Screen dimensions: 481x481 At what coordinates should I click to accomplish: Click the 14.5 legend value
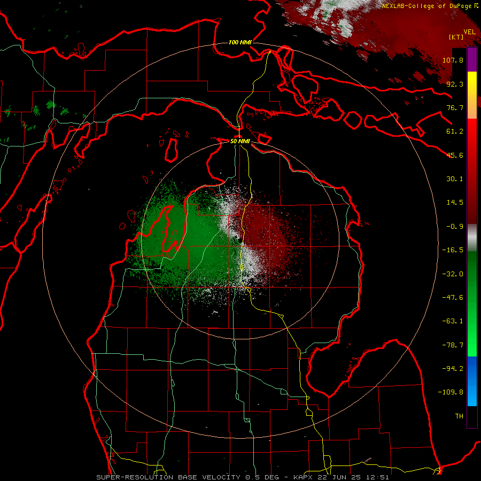coord(455,203)
